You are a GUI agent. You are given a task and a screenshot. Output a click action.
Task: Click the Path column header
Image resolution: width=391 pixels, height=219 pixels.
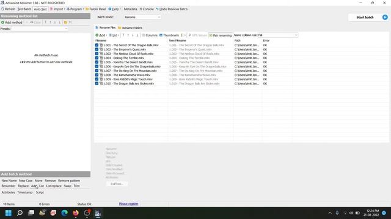point(238,41)
